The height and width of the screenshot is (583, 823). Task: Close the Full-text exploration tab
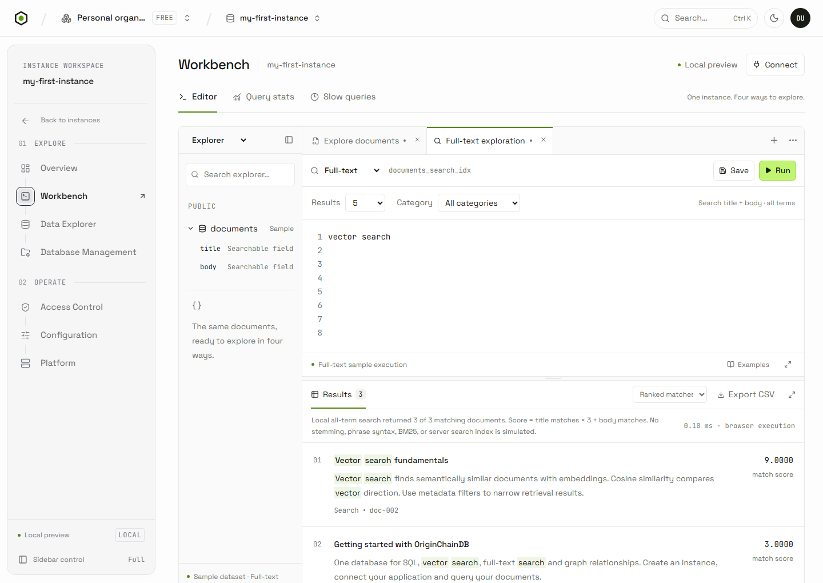(544, 139)
